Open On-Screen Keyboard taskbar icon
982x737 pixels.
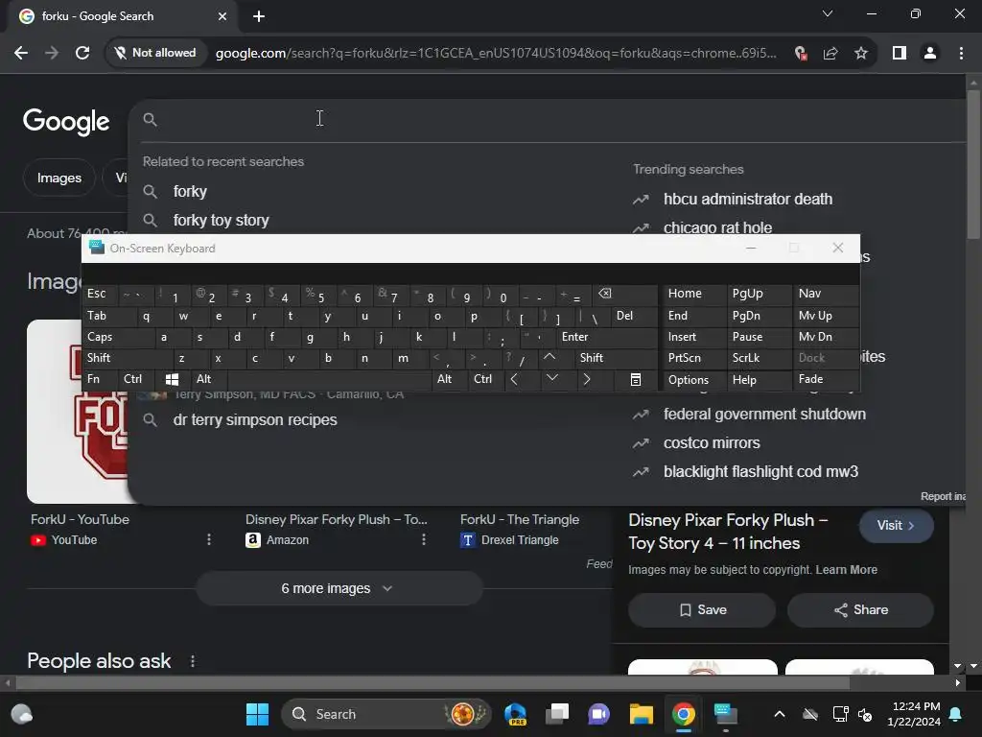pos(725,714)
